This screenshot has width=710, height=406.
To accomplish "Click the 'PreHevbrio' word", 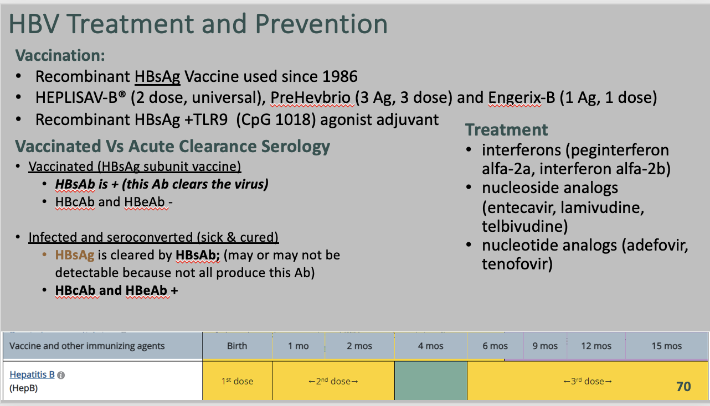I will [x=310, y=98].
